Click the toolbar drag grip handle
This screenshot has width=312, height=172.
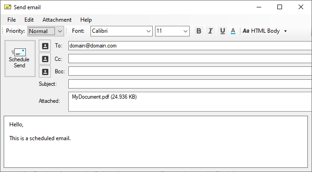(x=3, y=31)
